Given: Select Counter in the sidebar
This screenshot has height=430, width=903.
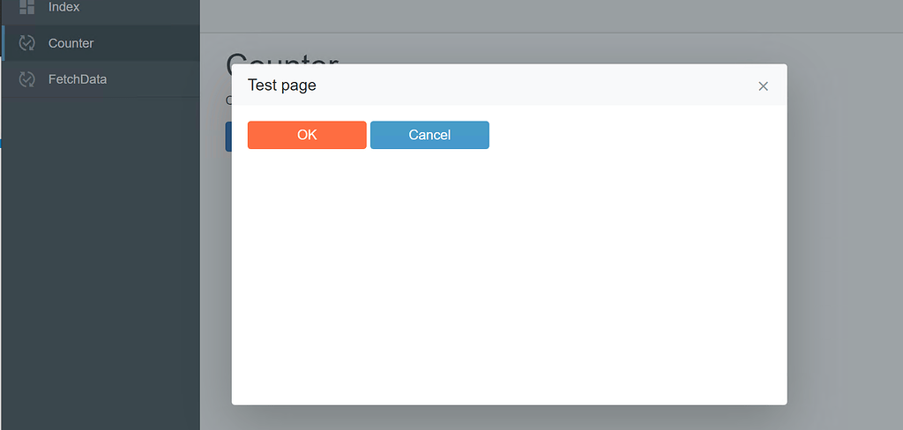Looking at the screenshot, I should pos(101,43).
